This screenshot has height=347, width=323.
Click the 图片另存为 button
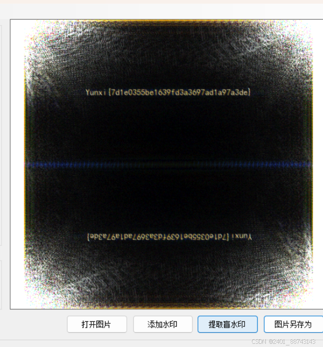(x=294, y=324)
